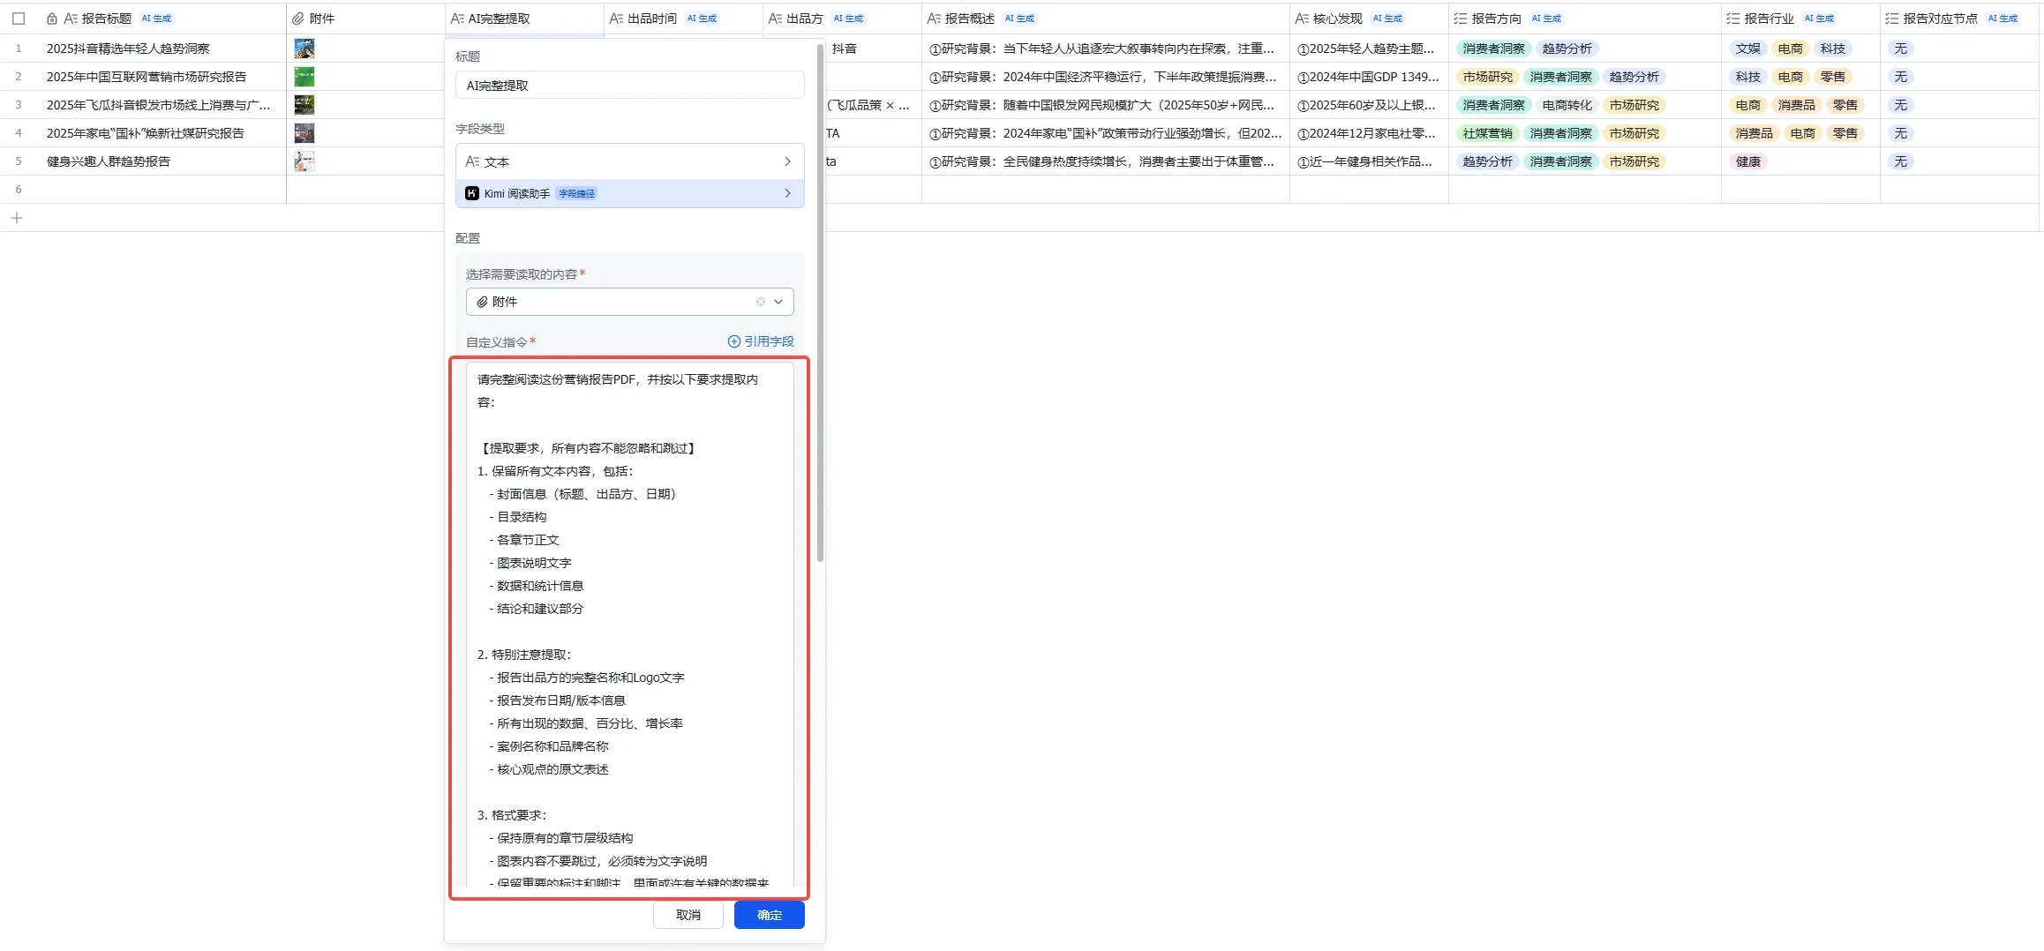This screenshot has width=2044, height=951.
Task: Click the AI icon on the AI完整提取 header
Action: tap(458, 18)
